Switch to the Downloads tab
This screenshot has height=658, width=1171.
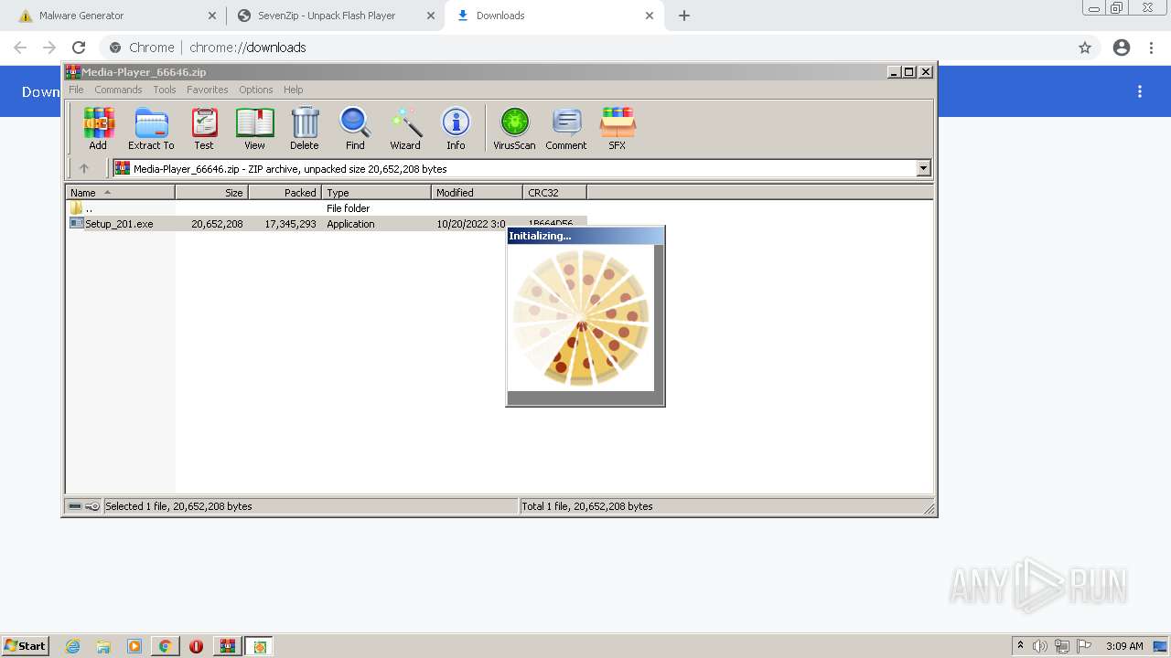(x=554, y=16)
